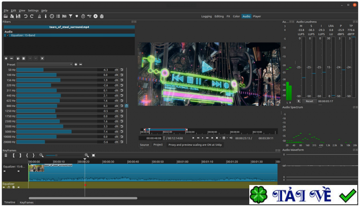
Task: Click the Undo icon in the toolbar
Action: [26, 16]
